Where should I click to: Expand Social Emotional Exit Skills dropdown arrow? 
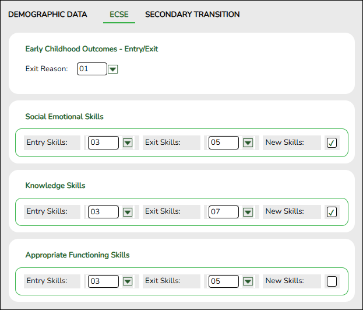pos(248,143)
